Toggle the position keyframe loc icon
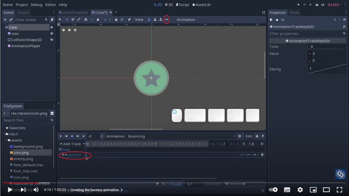 click(149, 20)
